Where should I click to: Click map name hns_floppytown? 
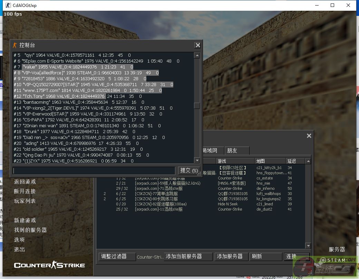pos(272,173)
